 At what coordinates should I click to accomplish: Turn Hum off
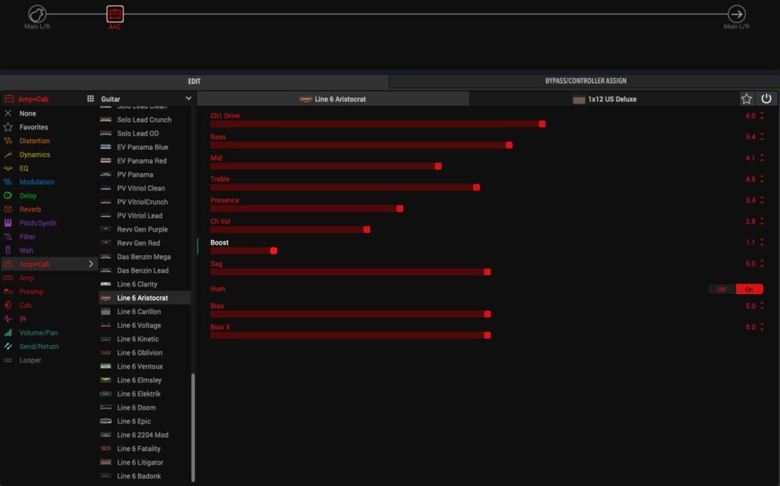click(721, 289)
